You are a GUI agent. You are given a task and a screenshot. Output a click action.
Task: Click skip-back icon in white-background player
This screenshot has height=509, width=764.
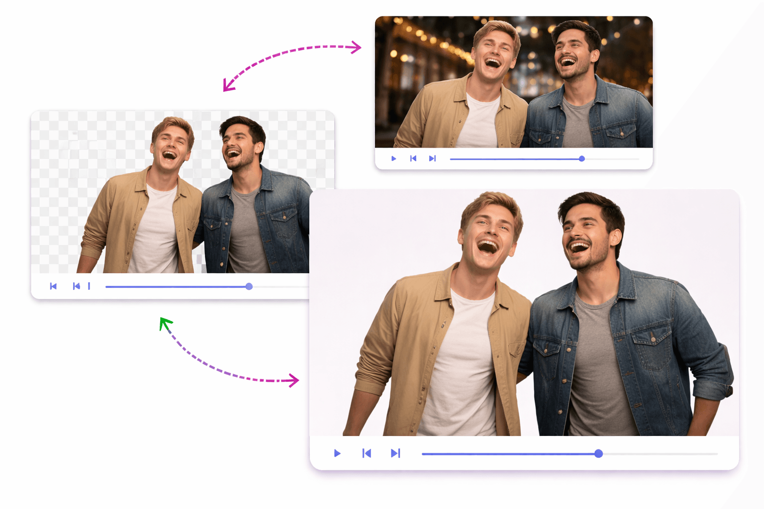click(x=367, y=453)
